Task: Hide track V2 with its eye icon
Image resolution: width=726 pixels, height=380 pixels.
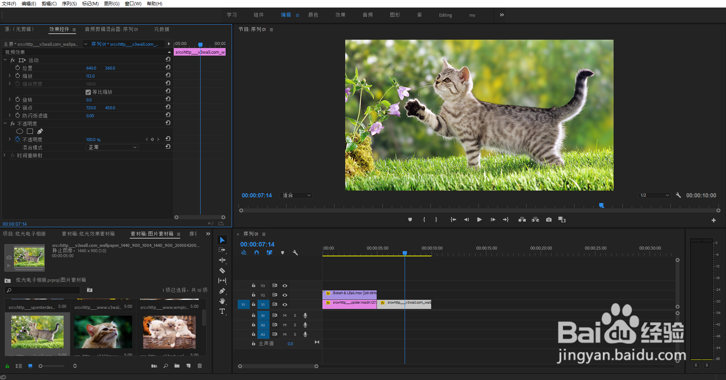Action: [x=285, y=295]
